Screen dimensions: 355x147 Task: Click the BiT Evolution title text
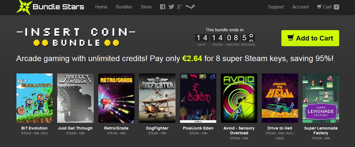(x=35, y=128)
